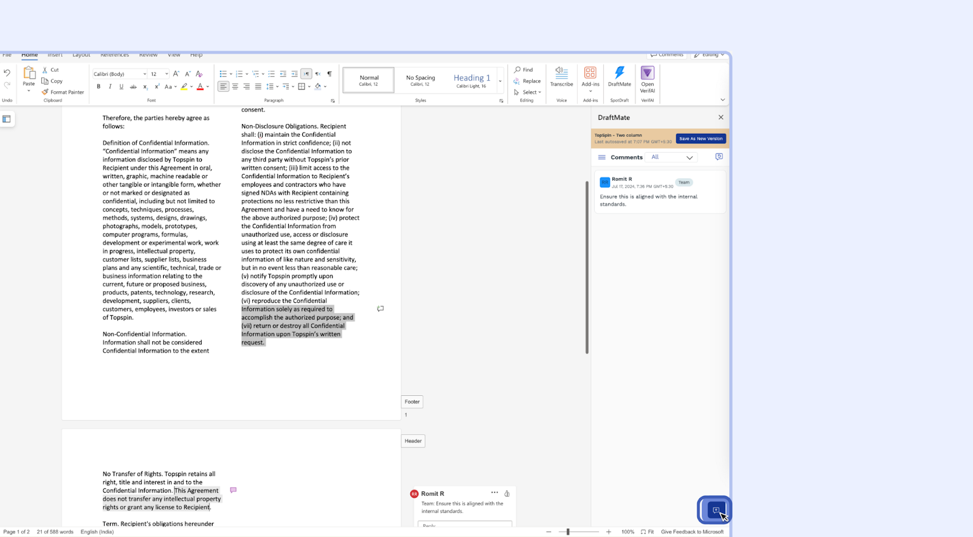
Task: Open VerifAI from the ribbon
Action: (647, 74)
